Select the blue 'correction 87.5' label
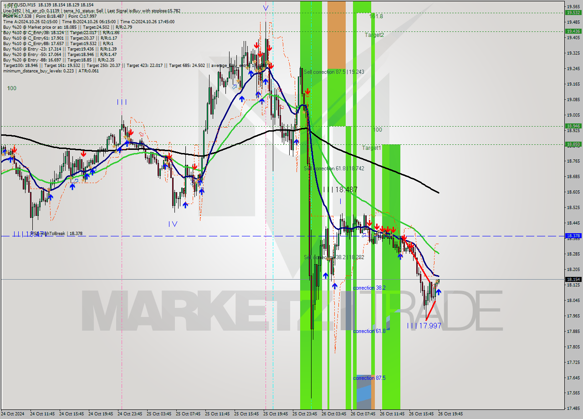The height and width of the screenshot is (419, 583). [x=369, y=378]
